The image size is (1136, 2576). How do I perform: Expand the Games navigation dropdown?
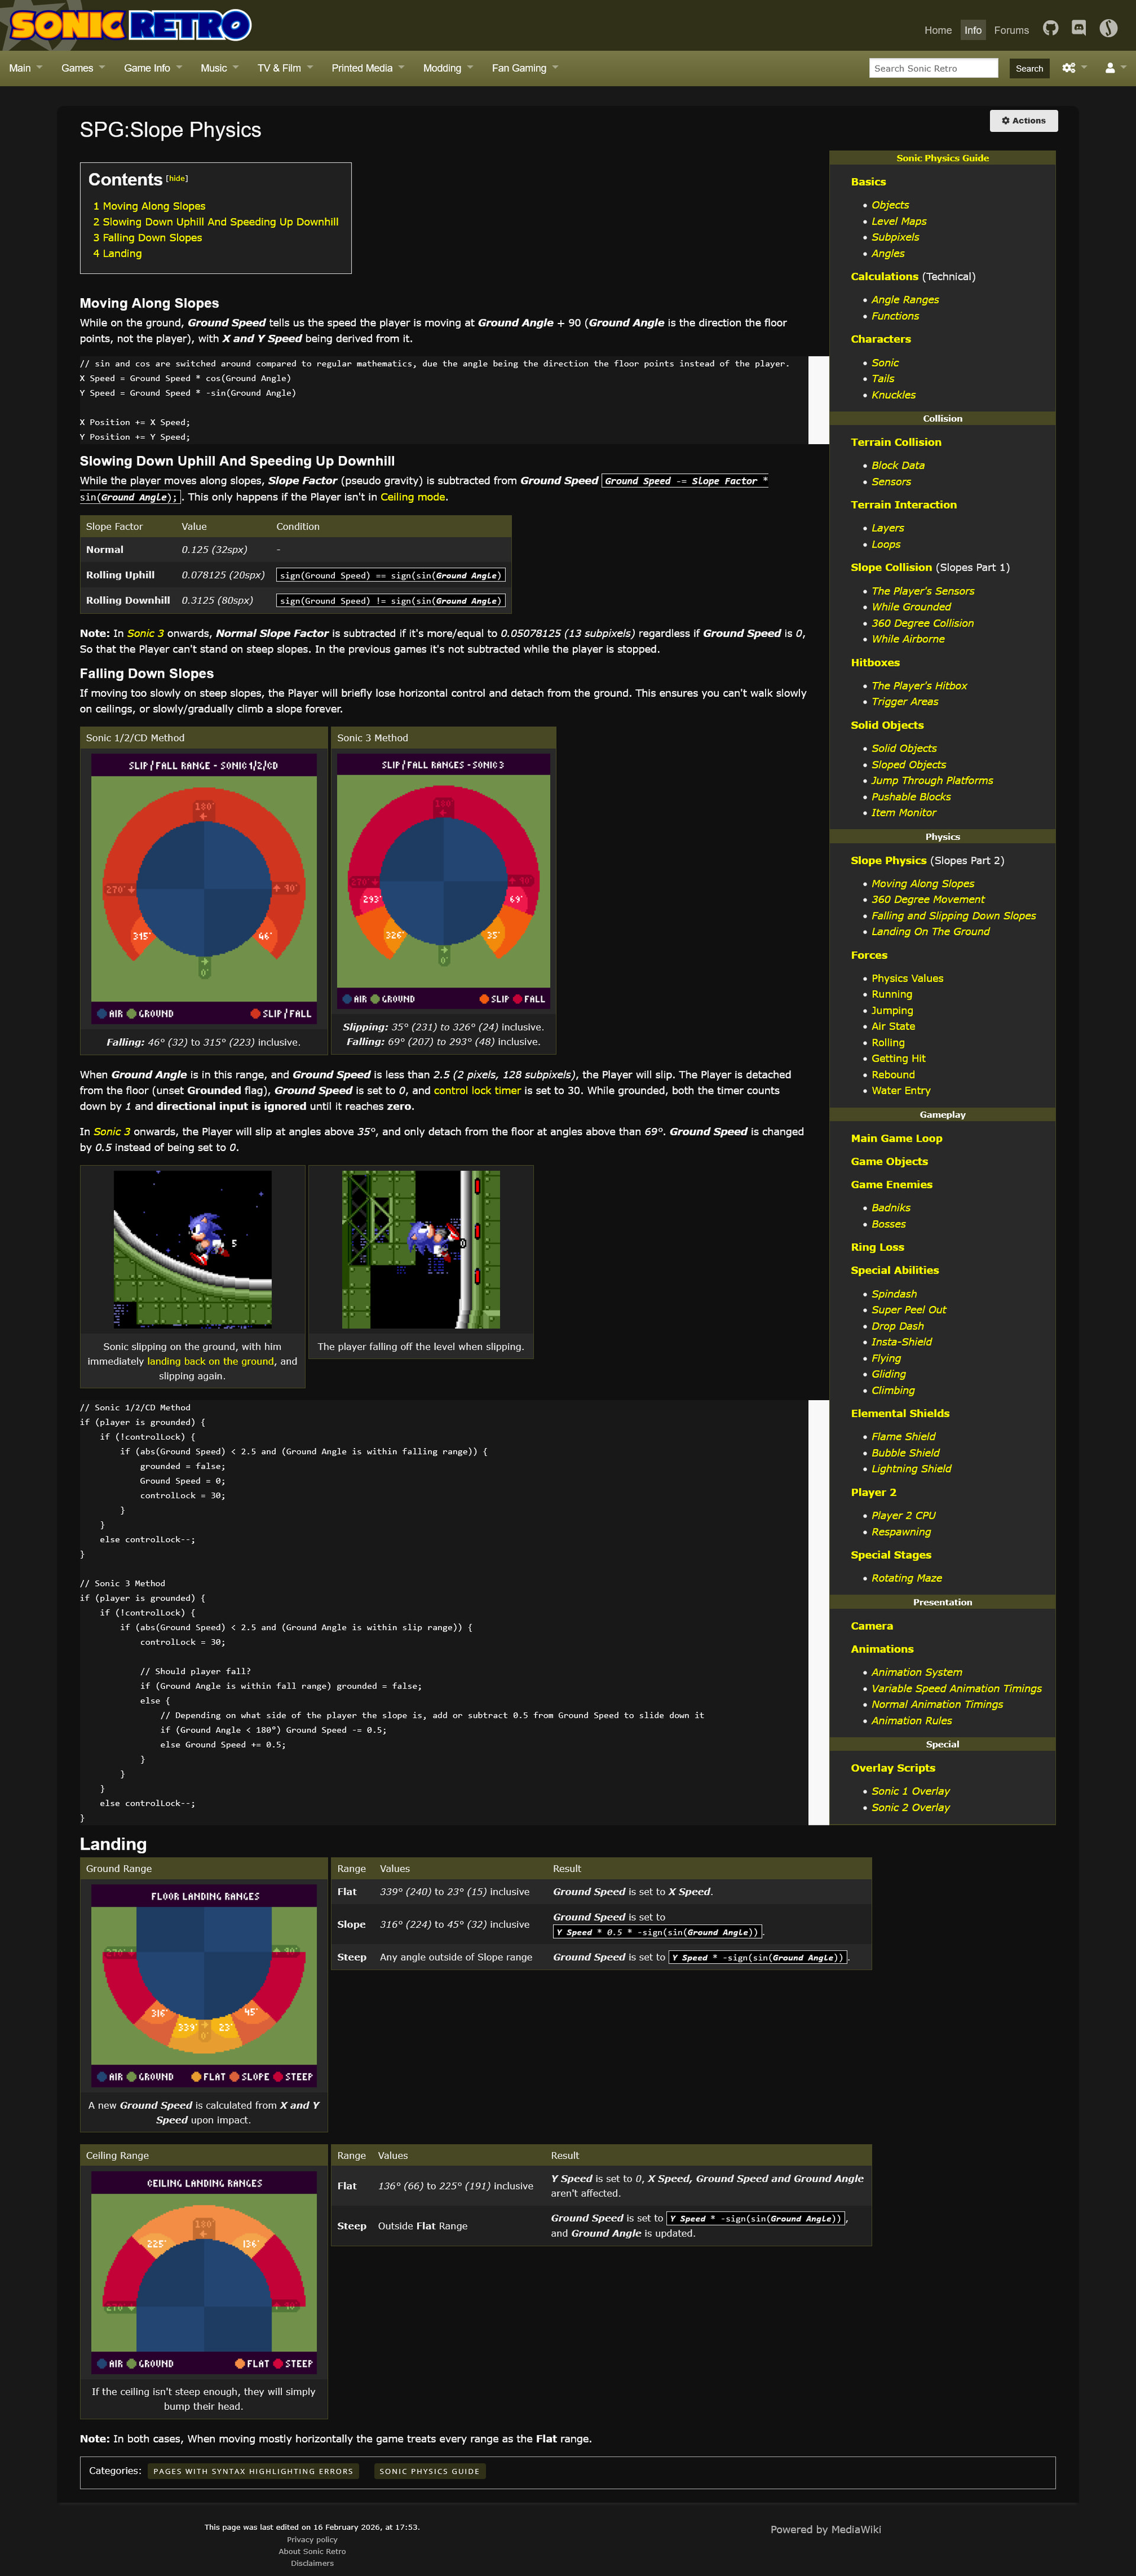coord(82,68)
